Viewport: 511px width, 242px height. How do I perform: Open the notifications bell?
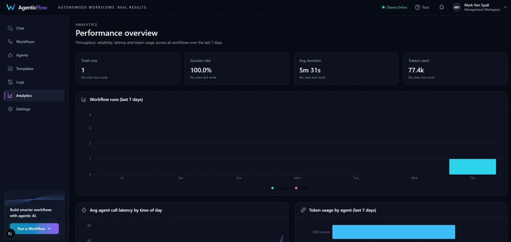[x=442, y=7]
